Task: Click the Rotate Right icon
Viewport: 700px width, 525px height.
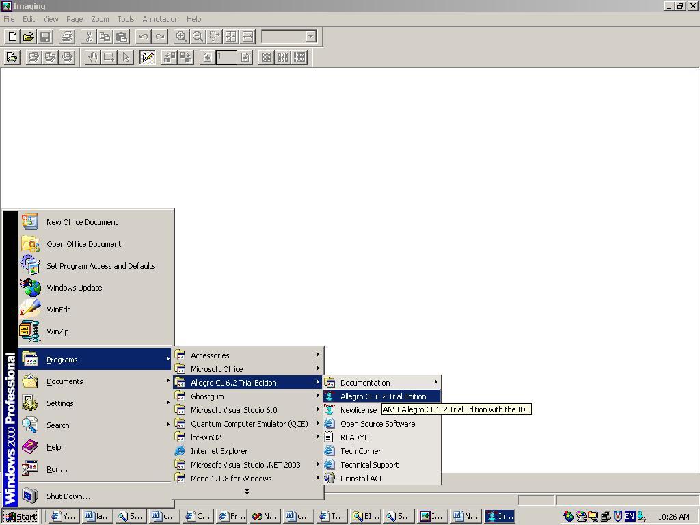Action: 185,57
